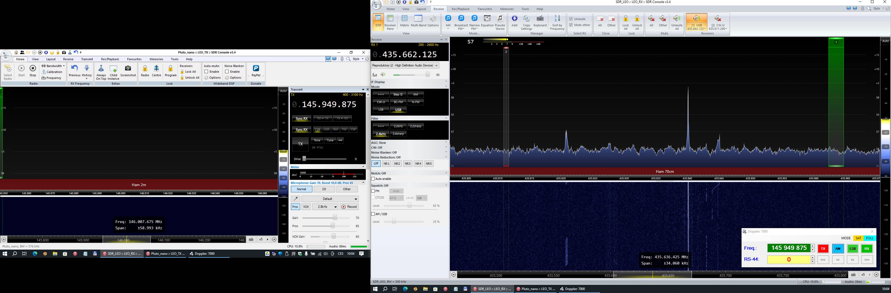Sort receivers with Sort by Frequency
This screenshot has height=293, width=891.
pyautogui.click(x=557, y=22)
